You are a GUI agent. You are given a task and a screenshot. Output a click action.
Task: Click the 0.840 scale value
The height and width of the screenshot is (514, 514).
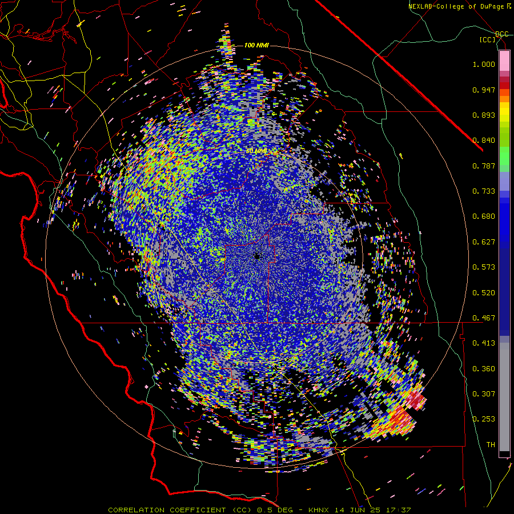(484, 140)
